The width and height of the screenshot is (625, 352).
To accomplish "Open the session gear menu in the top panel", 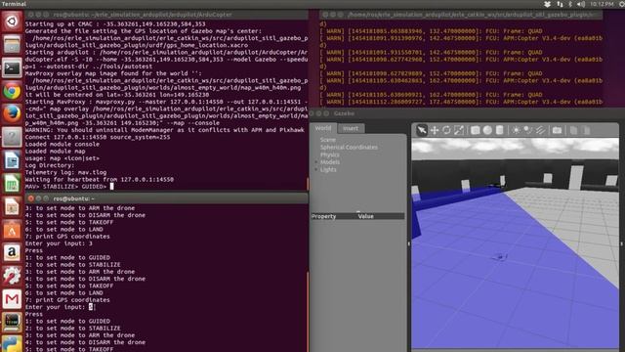I will tap(621, 4).
